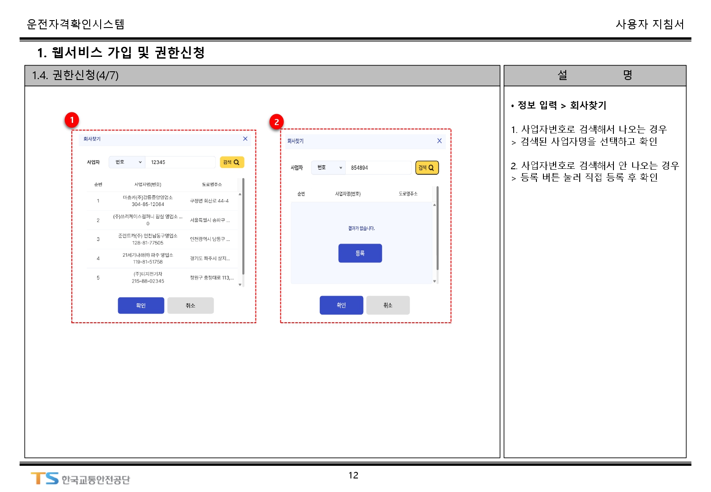Close the 회사찾기 dialog showing no results
This screenshot has height=492, width=711.
coord(439,141)
